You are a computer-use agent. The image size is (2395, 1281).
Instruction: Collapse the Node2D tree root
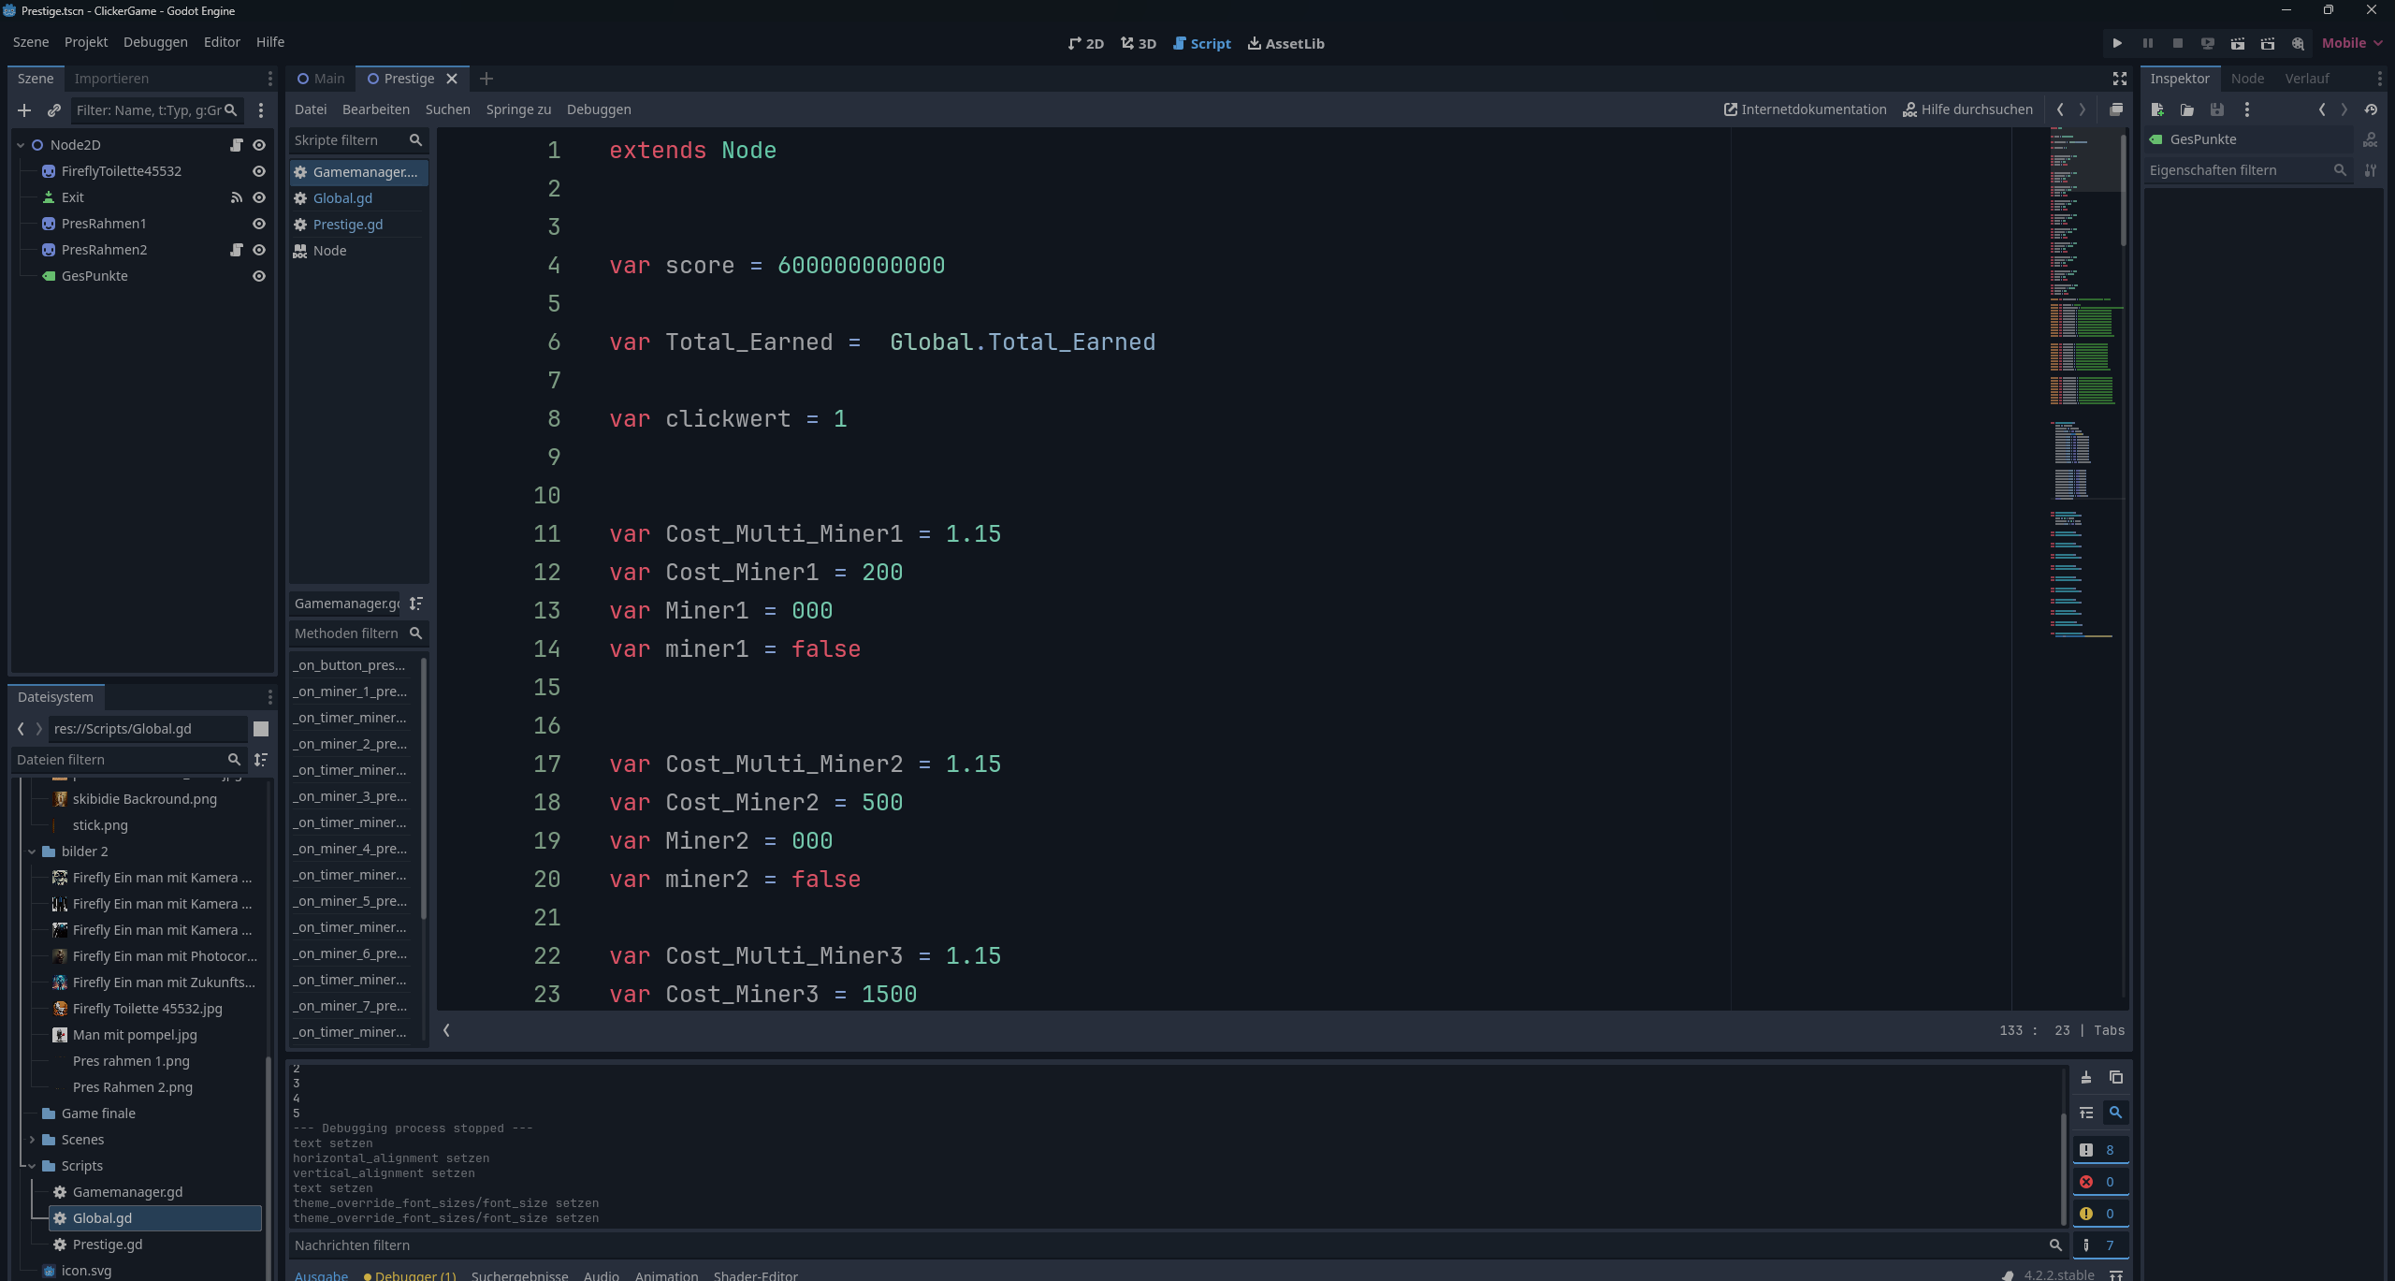[x=21, y=145]
